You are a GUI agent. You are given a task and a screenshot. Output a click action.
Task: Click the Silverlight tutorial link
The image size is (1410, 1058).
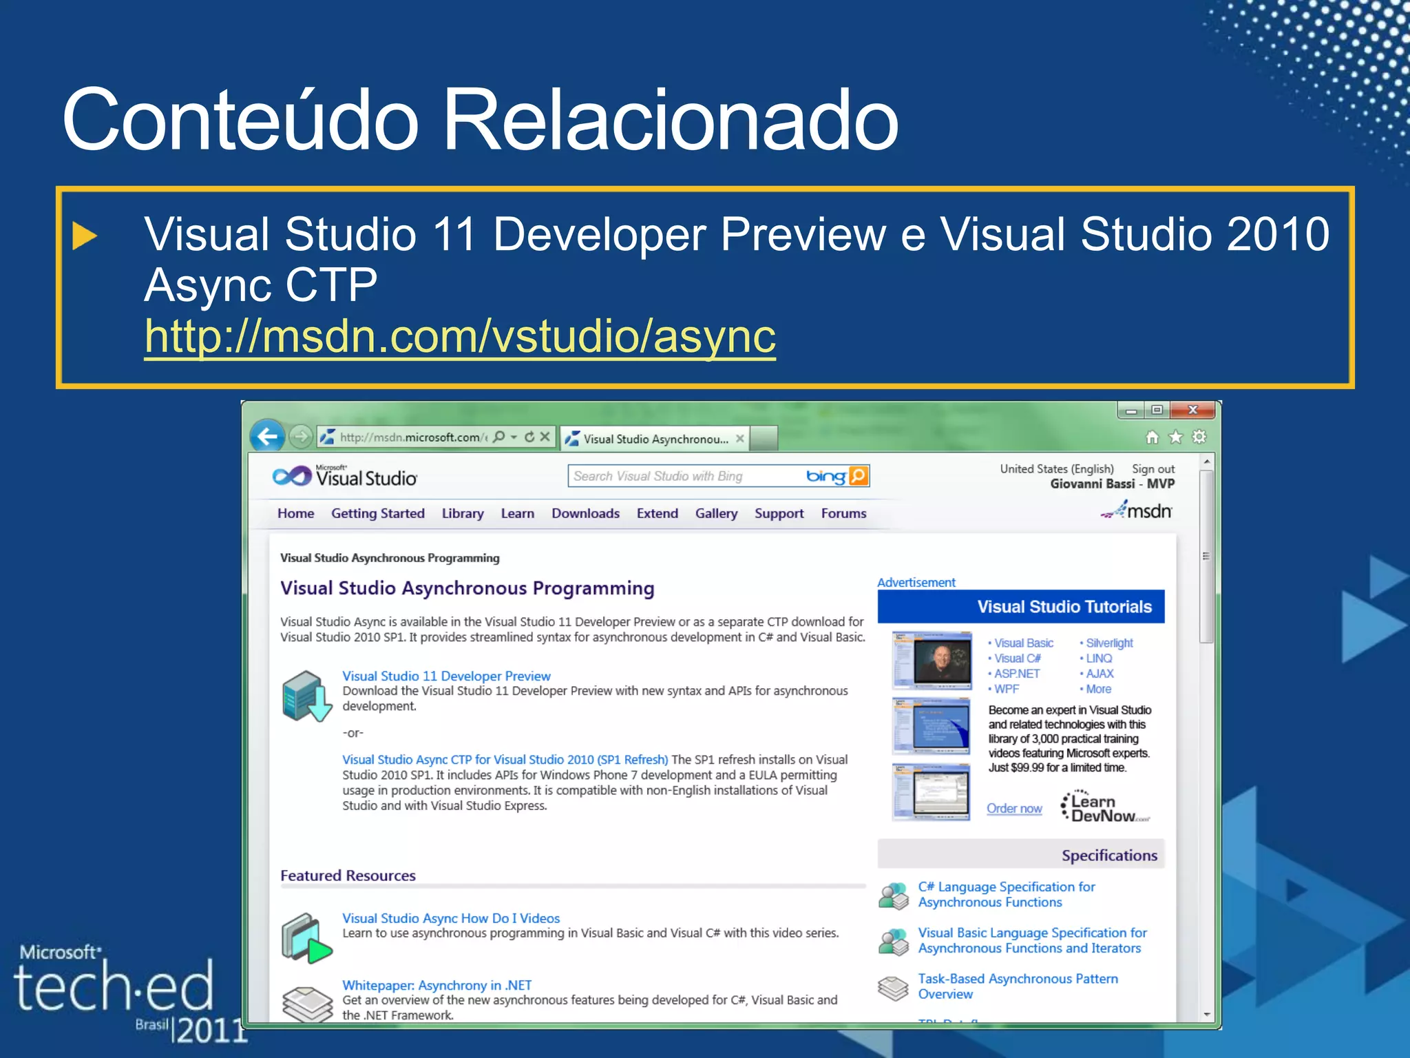coord(1109,643)
